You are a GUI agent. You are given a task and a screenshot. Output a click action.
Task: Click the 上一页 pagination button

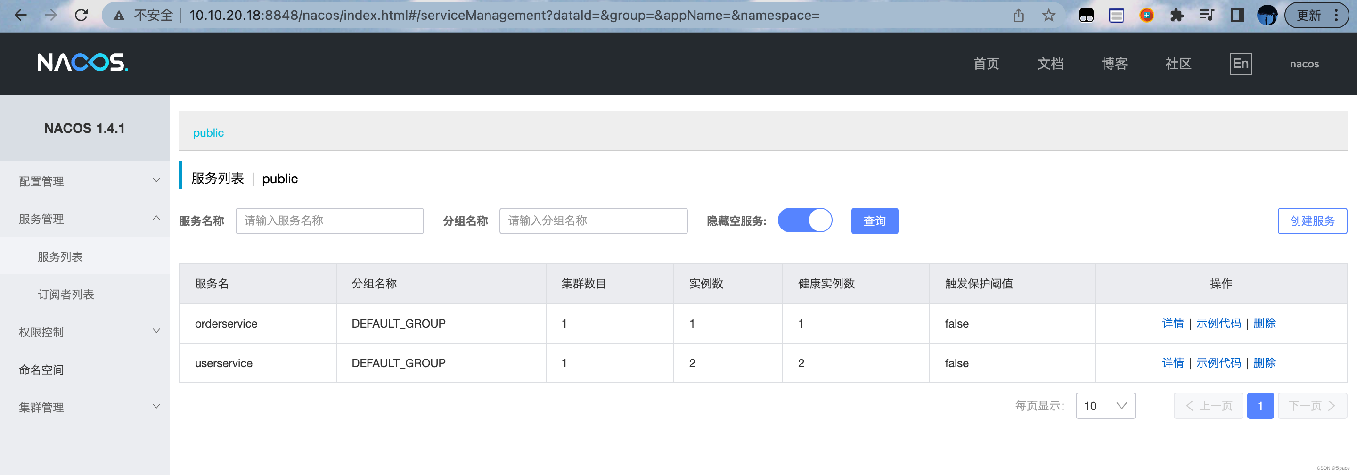(1208, 405)
